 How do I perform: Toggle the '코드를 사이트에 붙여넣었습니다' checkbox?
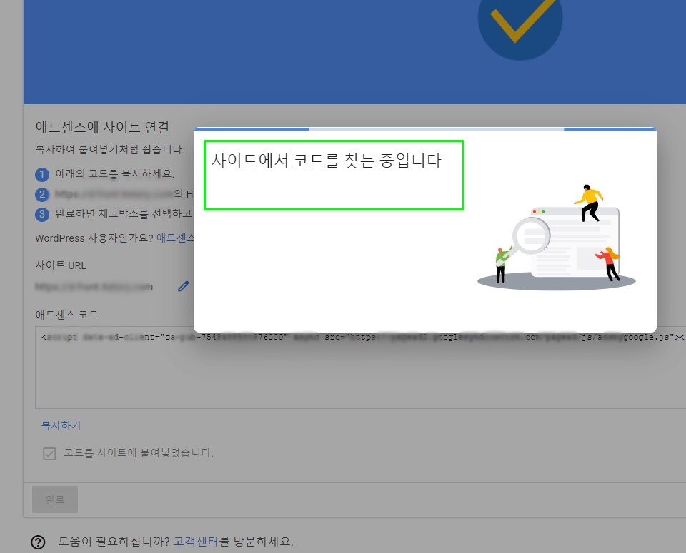point(49,453)
